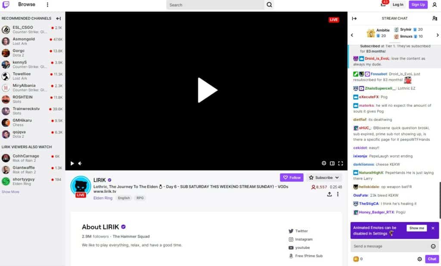
Task: Open Towelliee channel from sidebar
Action: tap(32, 76)
